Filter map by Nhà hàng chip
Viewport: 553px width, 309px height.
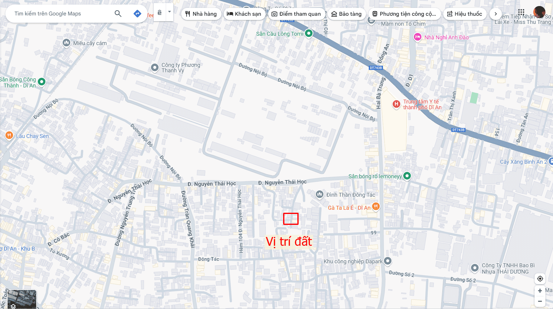(x=201, y=14)
